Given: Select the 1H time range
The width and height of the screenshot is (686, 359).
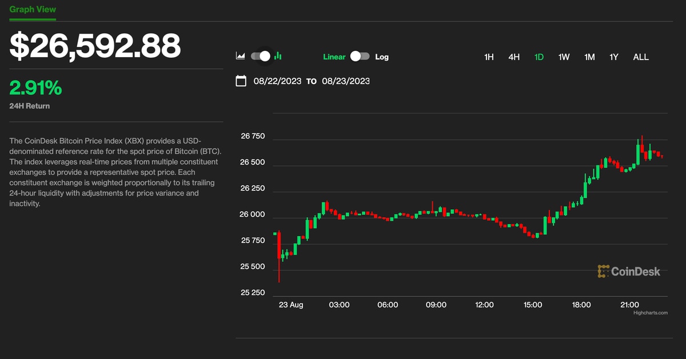Looking at the screenshot, I should (489, 57).
